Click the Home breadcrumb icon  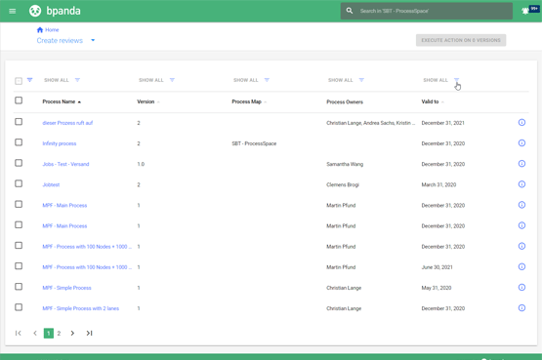pos(40,29)
